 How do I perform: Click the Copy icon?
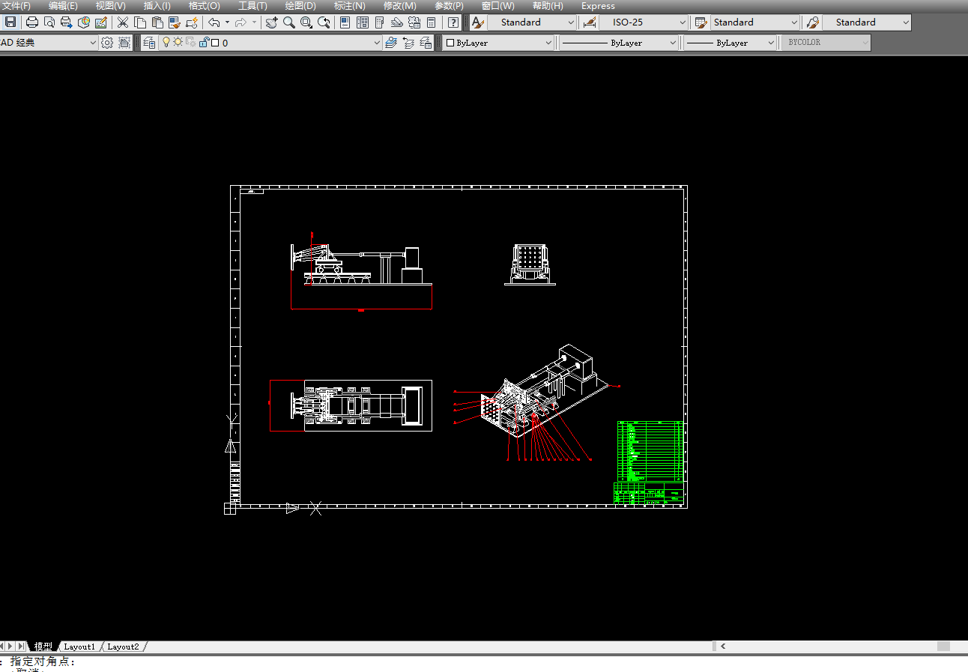(x=140, y=22)
